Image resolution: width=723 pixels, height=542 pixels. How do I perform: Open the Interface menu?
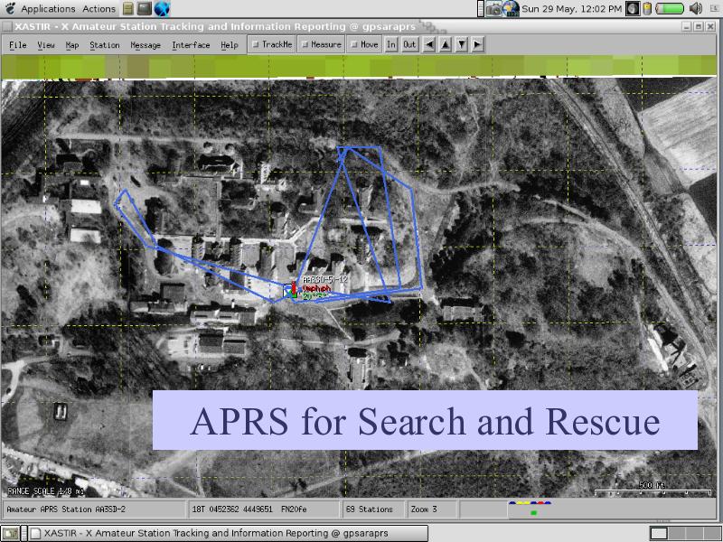click(x=191, y=44)
